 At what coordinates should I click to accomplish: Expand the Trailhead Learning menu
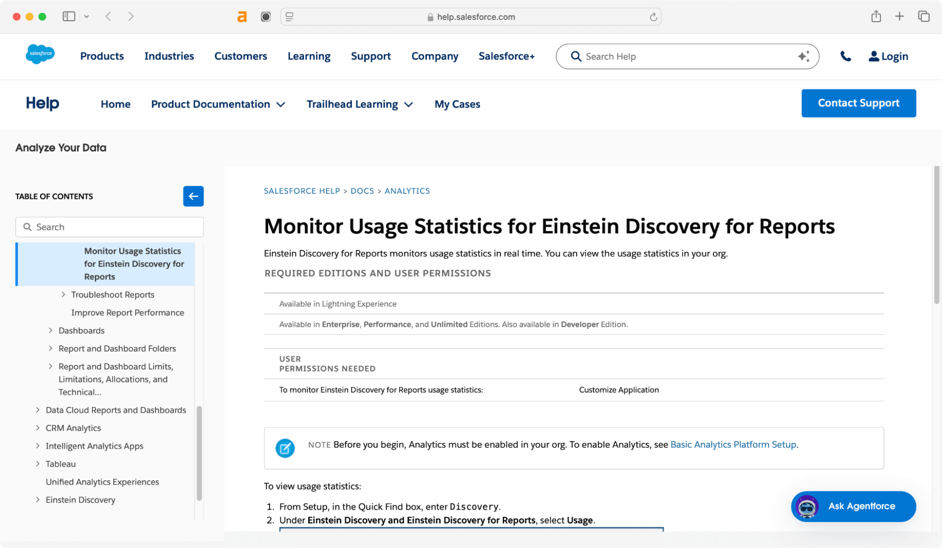pyautogui.click(x=360, y=104)
